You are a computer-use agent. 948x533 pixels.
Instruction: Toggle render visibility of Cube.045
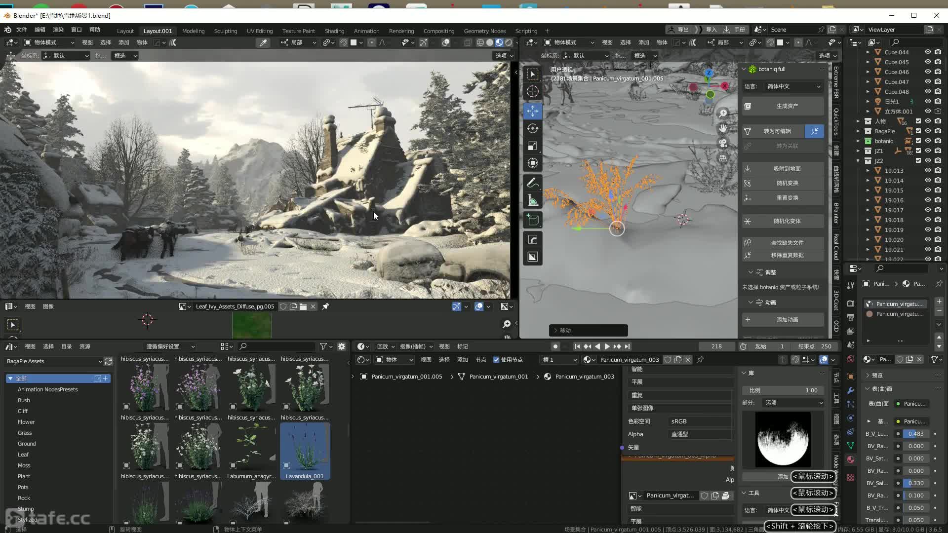pos(938,62)
